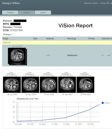112x129 pixels.
Task: Click the Liver anatomy cell
Action: [48, 55]
